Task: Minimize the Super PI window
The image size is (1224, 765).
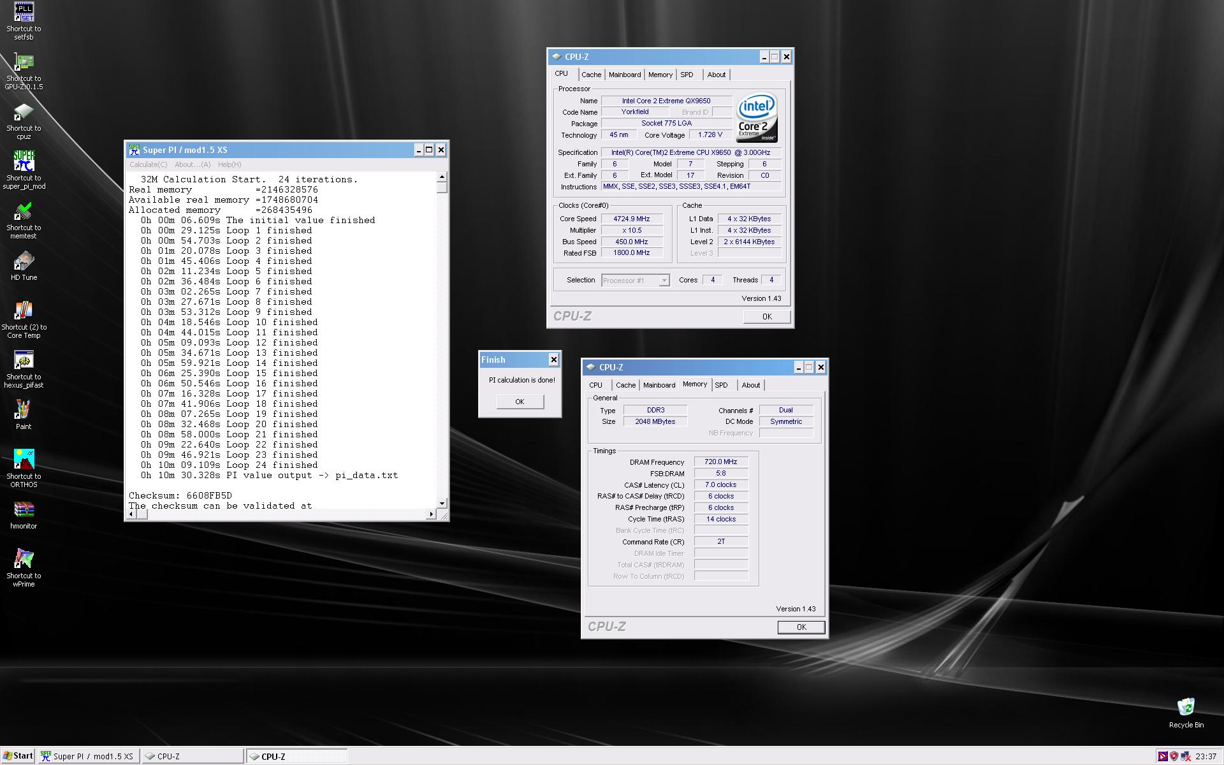Action: click(x=419, y=150)
